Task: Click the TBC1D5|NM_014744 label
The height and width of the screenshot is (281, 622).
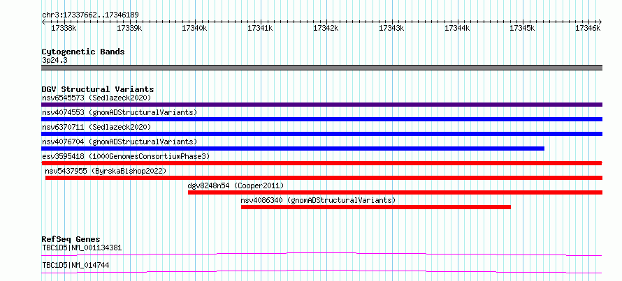Action: (75, 265)
